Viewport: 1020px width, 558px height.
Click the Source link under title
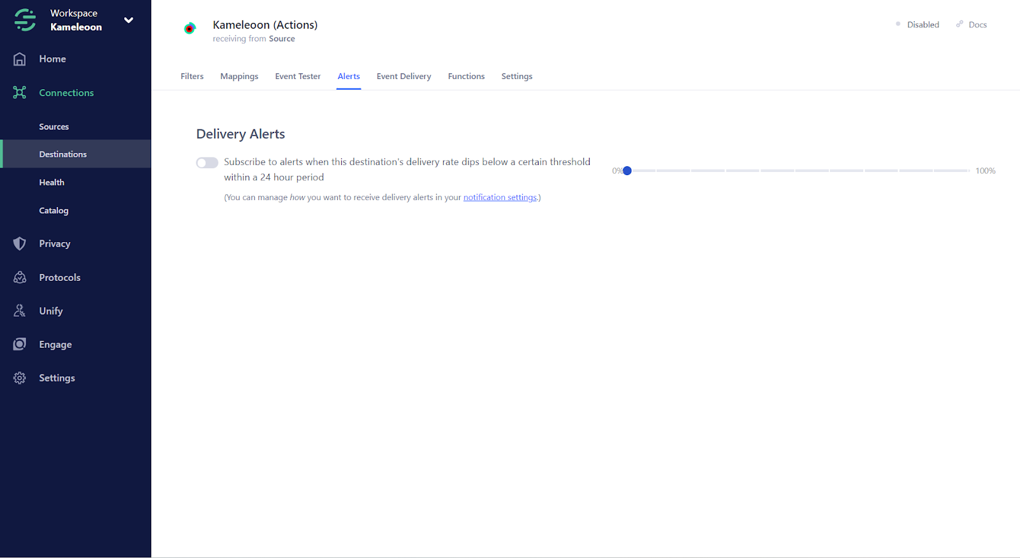[282, 39]
